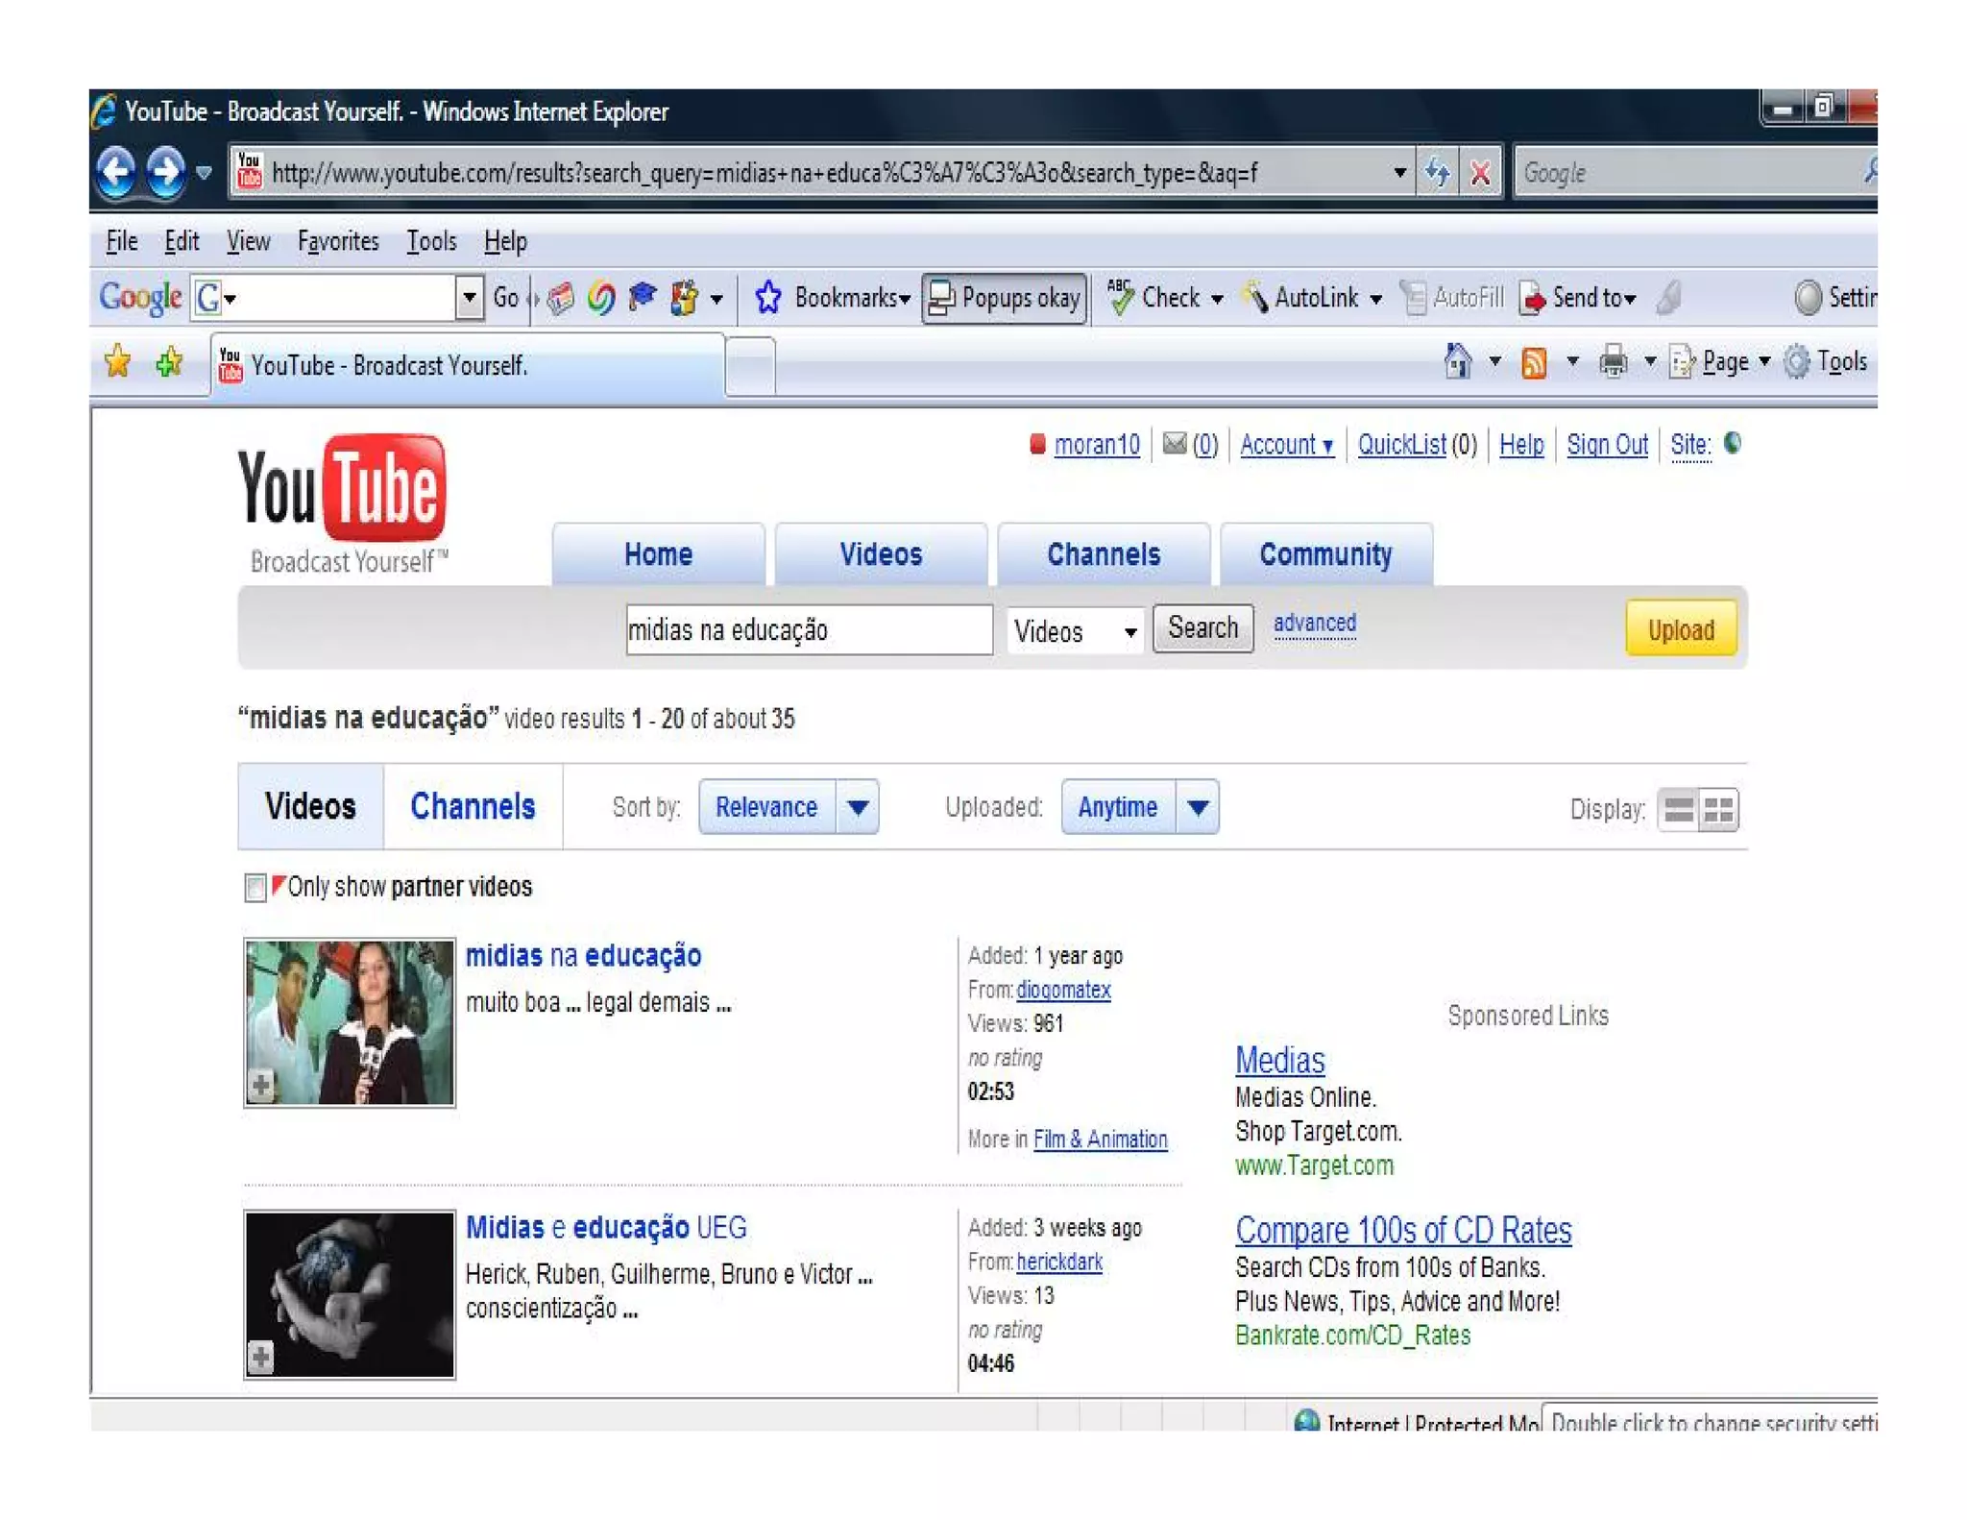Expand the Sort by Relevance dropdown
Viewport: 1967px width, 1520px height.
(x=858, y=807)
